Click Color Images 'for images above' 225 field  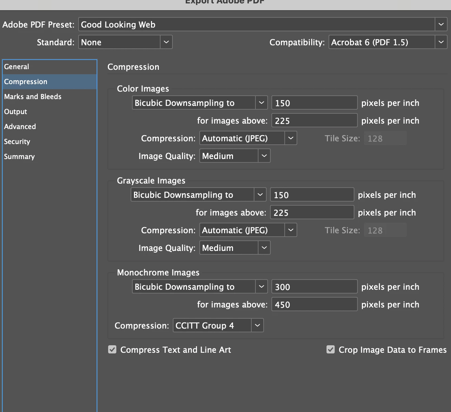[x=314, y=121]
